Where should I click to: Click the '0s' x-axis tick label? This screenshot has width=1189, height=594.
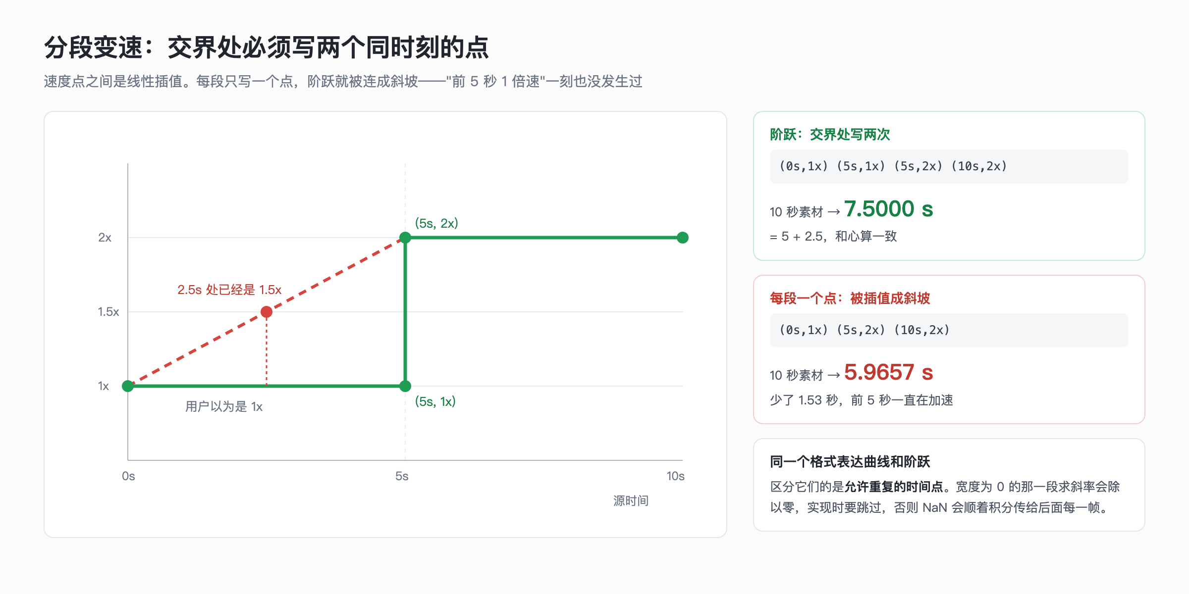[x=128, y=476]
